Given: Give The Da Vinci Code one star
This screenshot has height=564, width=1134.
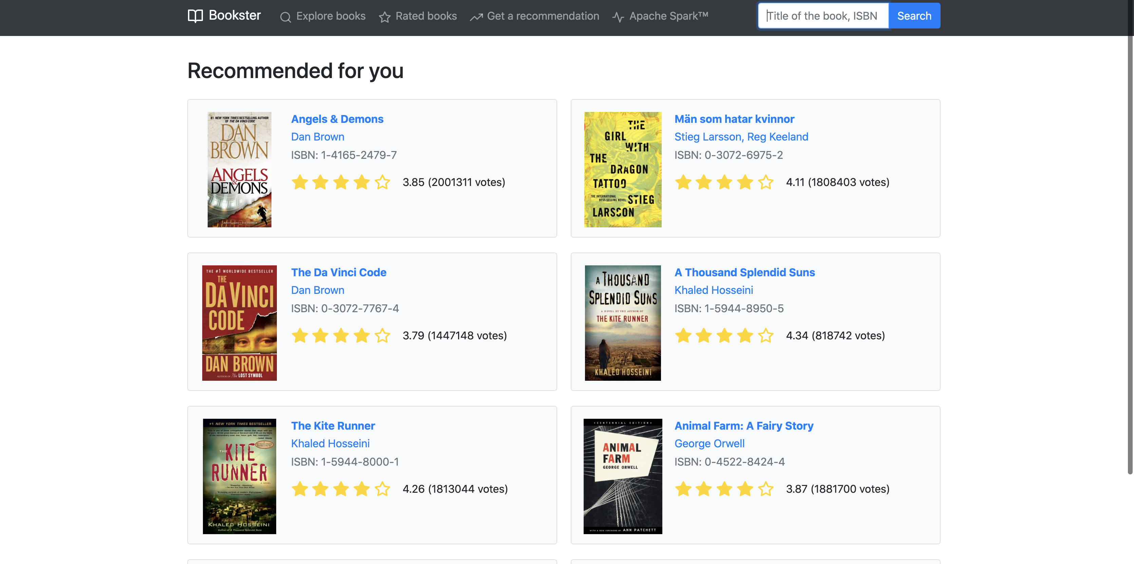Looking at the screenshot, I should [300, 336].
